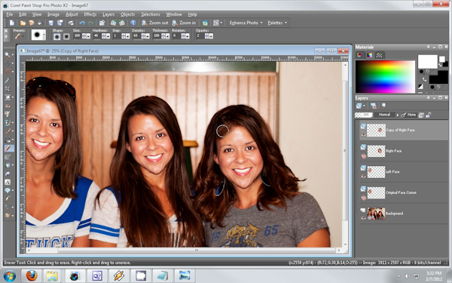
Task: Open the Presets dropdown arrow
Action: (23, 36)
